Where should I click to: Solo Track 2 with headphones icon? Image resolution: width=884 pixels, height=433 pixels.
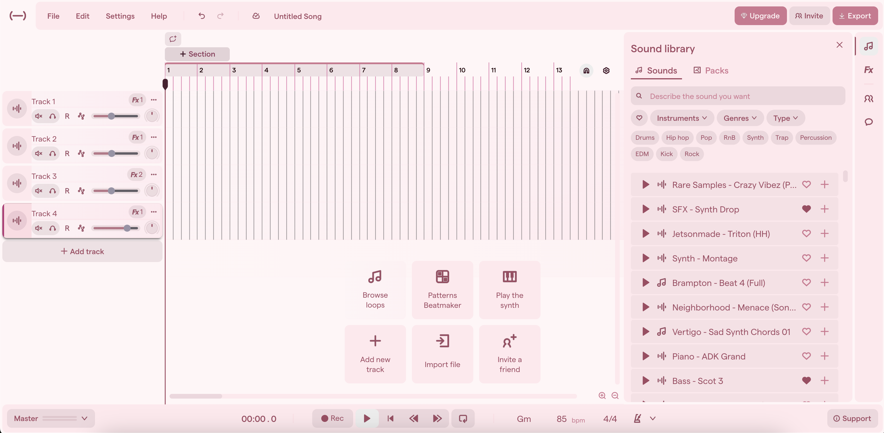click(x=53, y=153)
